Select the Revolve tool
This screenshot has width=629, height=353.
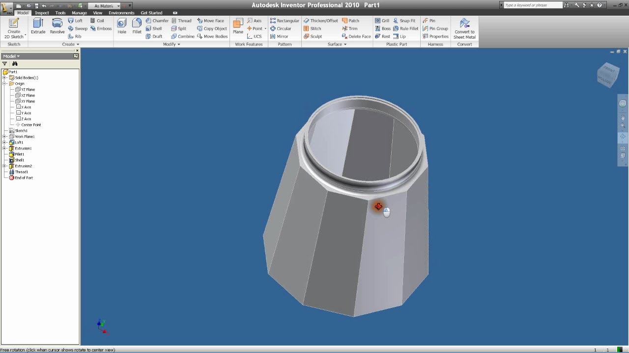point(57,26)
